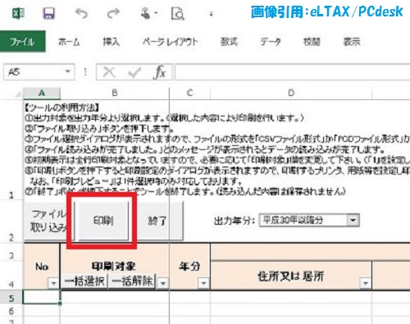Screen dimensions: 410x324
Task: Open print preview icon in quick access
Action: pyautogui.click(x=178, y=14)
